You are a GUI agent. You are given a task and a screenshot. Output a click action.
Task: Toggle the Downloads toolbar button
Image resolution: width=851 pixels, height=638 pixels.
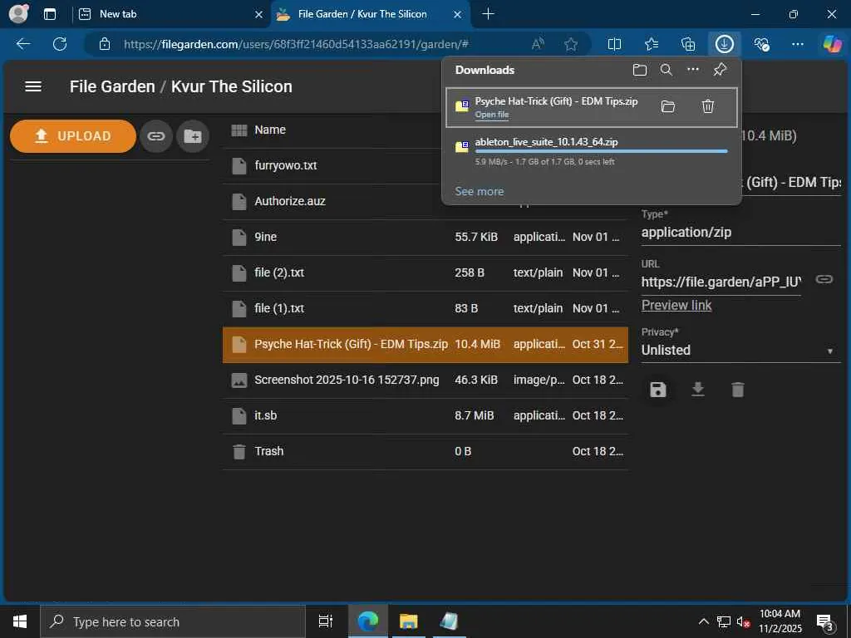coord(724,44)
